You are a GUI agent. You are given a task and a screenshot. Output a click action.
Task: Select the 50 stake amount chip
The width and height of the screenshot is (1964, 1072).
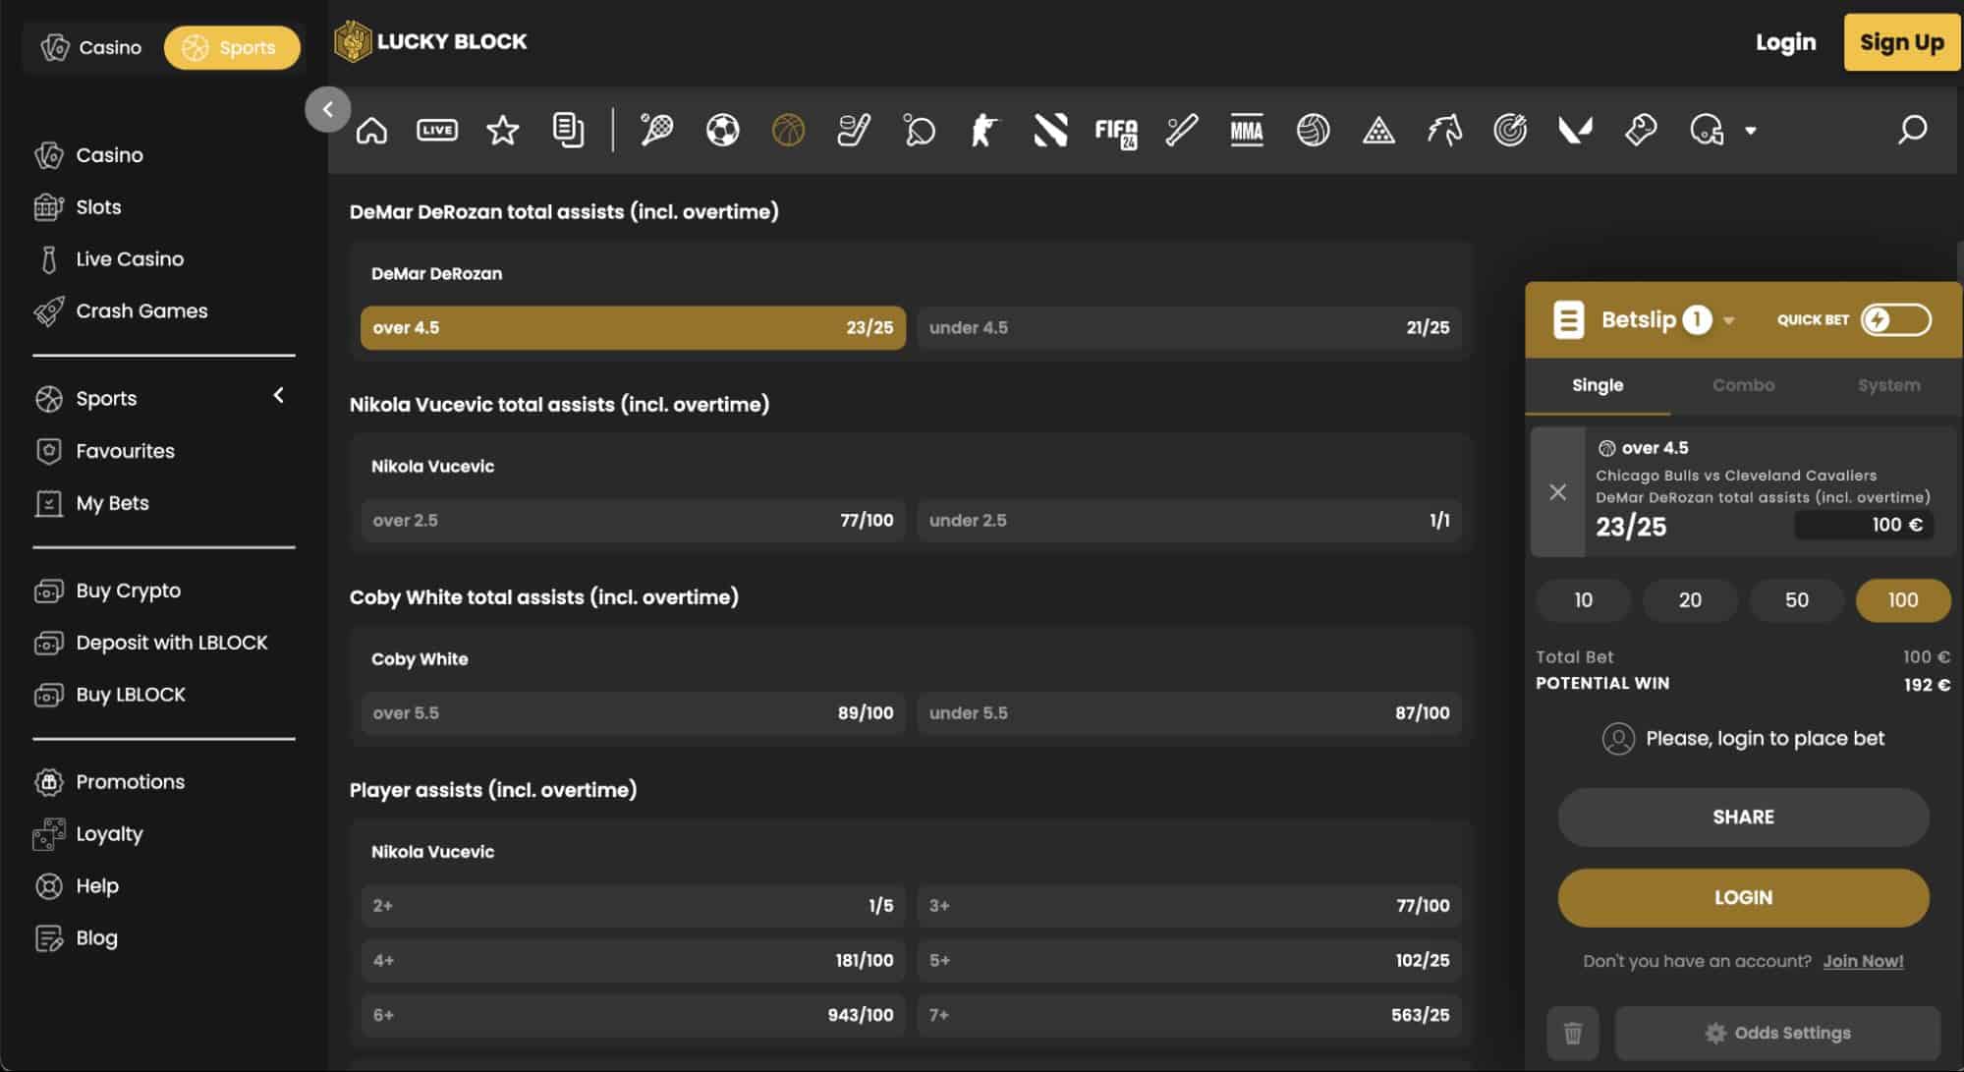1796,599
